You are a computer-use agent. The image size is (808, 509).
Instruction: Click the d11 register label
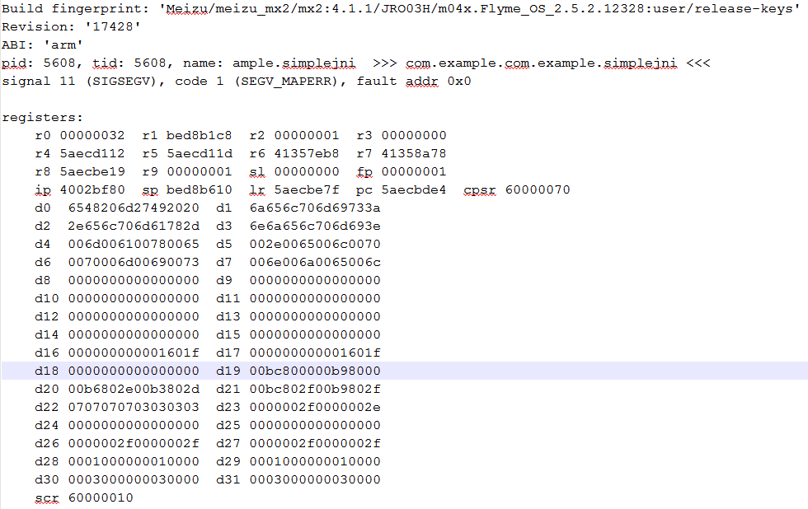pos(228,298)
